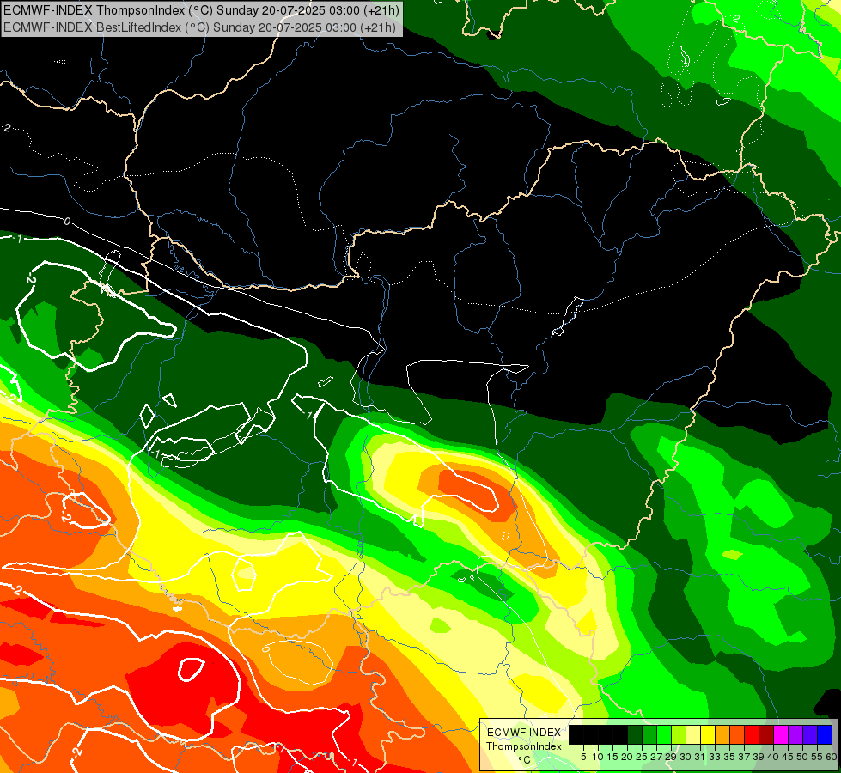The width and height of the screenshot is (841, 773).
Task: Pick the orange-red 35–37 legend swatch
Action: 737,734
